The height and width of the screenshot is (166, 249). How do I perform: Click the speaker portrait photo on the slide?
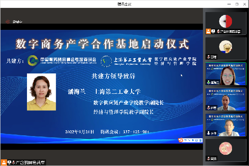[x=41, y=92]
